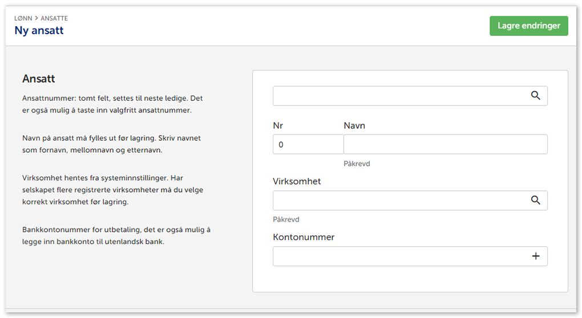Screen dimensions: 582x318
Task: Click the Nr field label
Action: (278, 125)
